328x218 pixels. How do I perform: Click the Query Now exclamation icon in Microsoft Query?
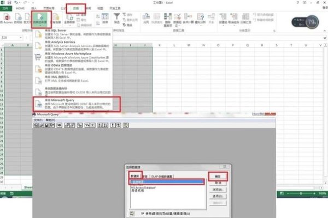(x=113, y=125)
